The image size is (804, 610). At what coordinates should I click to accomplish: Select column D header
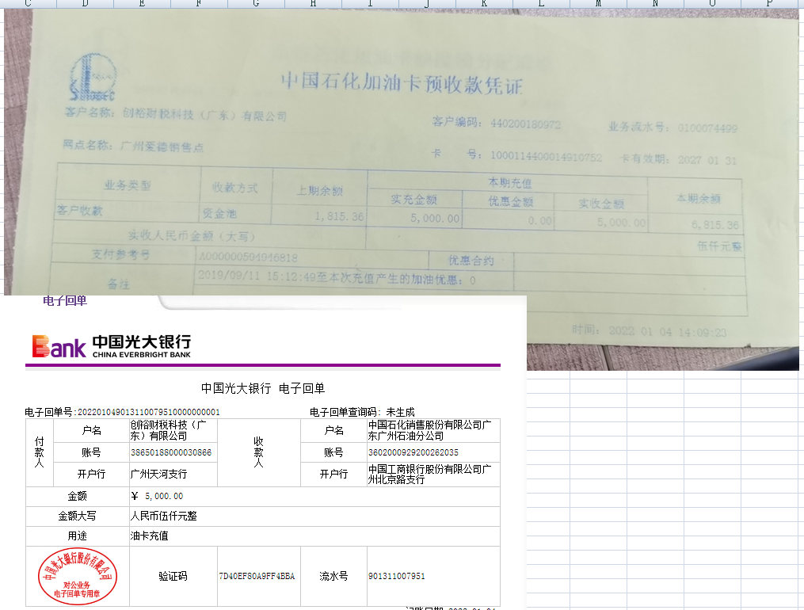coord(85,4)
